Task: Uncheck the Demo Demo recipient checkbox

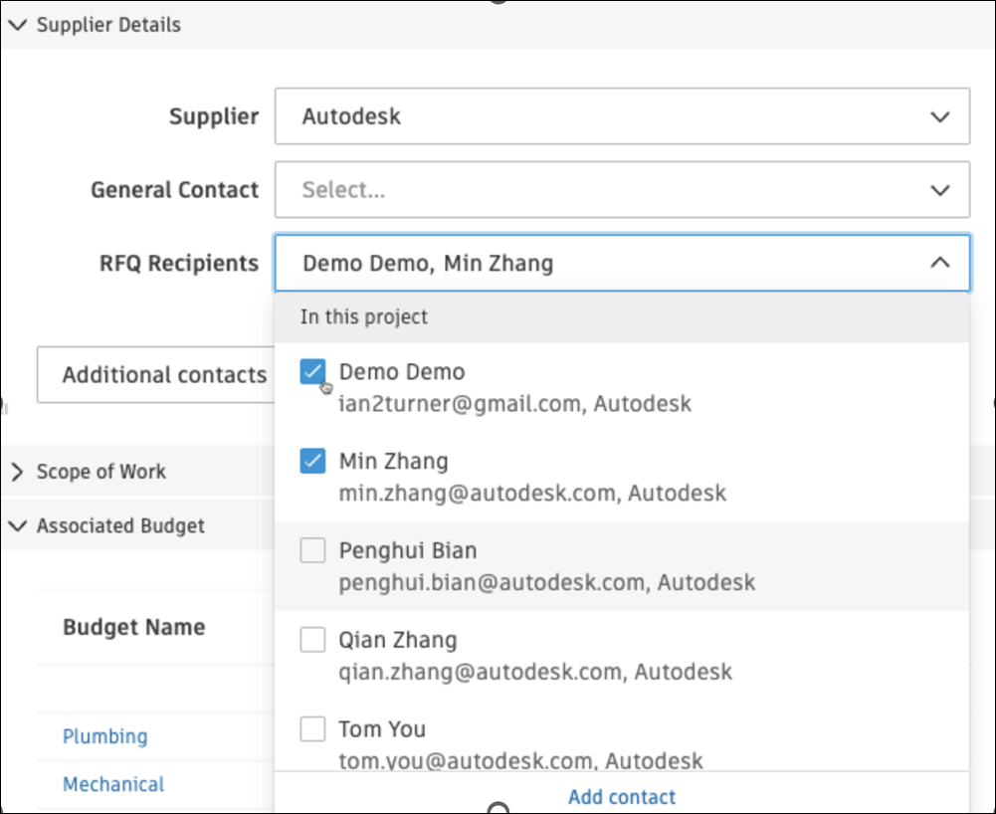Action: tap(313, 373)
